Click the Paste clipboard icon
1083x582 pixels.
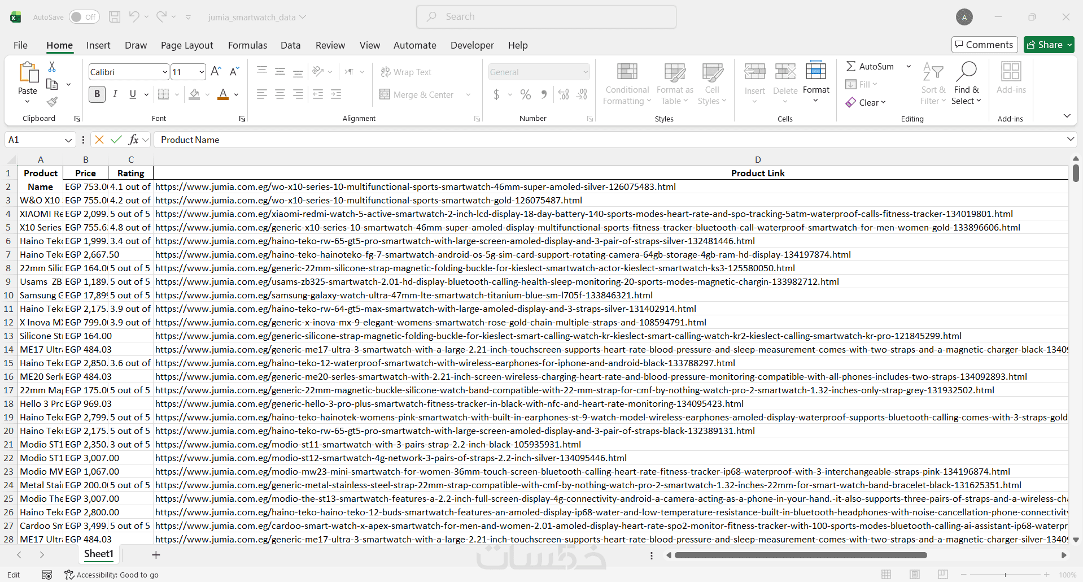point(28,73)
